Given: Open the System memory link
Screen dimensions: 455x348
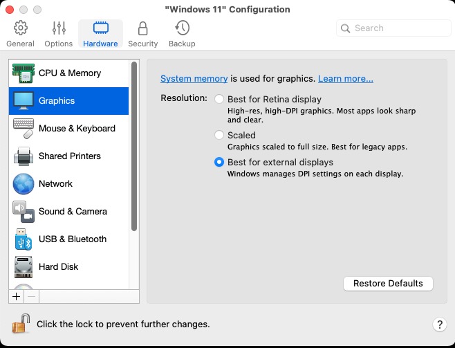Looking at the screenshot, I should point(194,79).
